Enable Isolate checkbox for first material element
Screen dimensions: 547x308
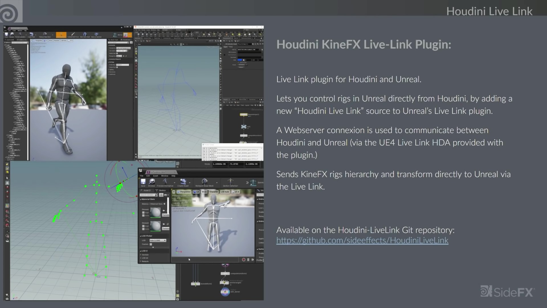(x=143, y=216)
